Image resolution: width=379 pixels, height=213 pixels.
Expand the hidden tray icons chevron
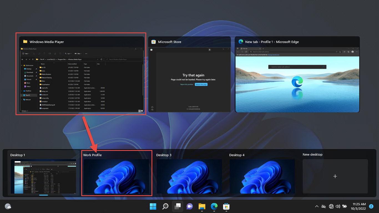pyautogui.click(x=317, y=206)
